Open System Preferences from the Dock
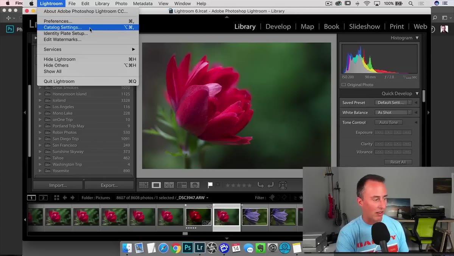The width and height of the screenshot is (454, 256). 272,248
